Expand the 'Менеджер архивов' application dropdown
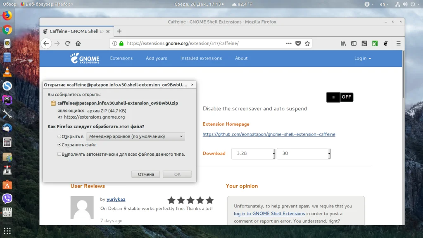This screenshot has height=238, width=423. pyautogui.click(x=135, y=136)
